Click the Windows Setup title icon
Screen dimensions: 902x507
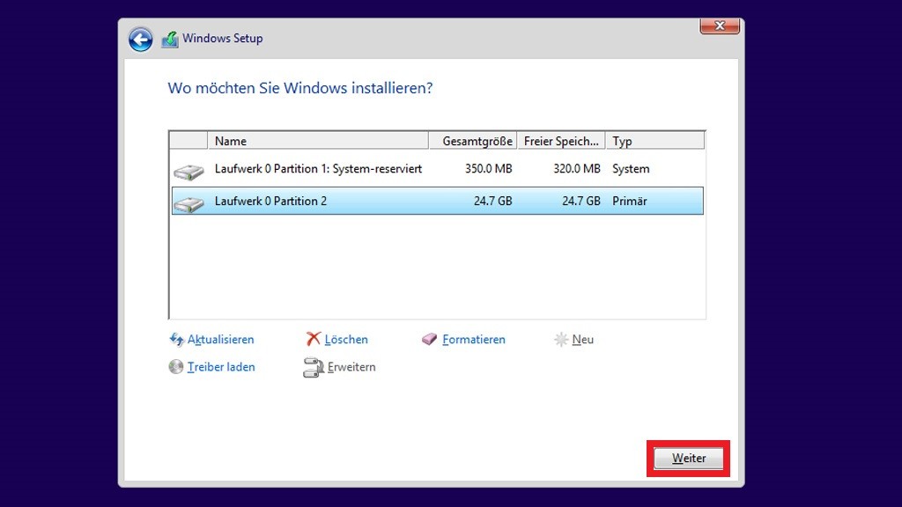point(170,39)
